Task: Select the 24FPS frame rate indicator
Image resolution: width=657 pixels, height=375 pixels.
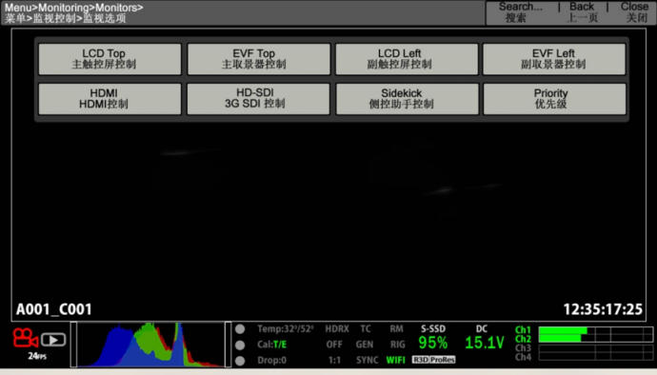Action: click(x=37, y=356)
